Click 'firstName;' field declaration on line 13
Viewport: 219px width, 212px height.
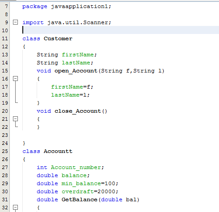click(x=79, y=55)
